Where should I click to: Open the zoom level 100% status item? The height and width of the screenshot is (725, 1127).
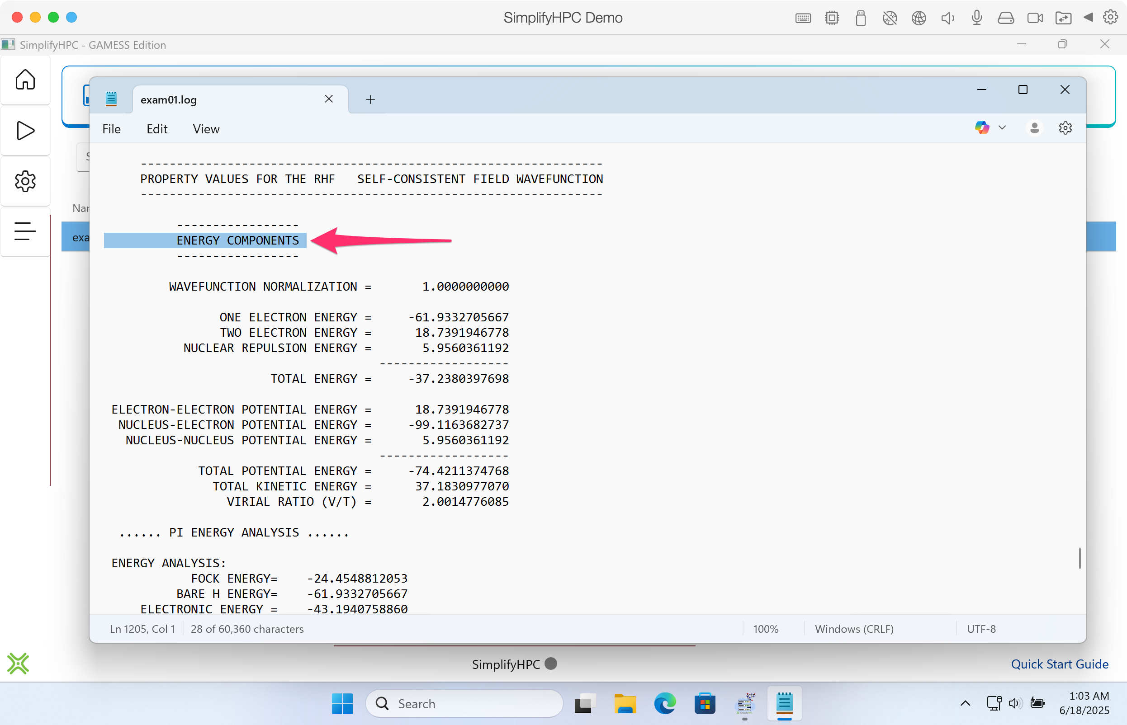(765, 629)
